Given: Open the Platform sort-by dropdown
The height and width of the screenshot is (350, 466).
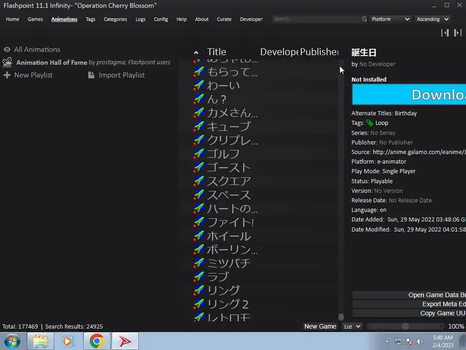Looking at the screenshot, I should point(390,19).
